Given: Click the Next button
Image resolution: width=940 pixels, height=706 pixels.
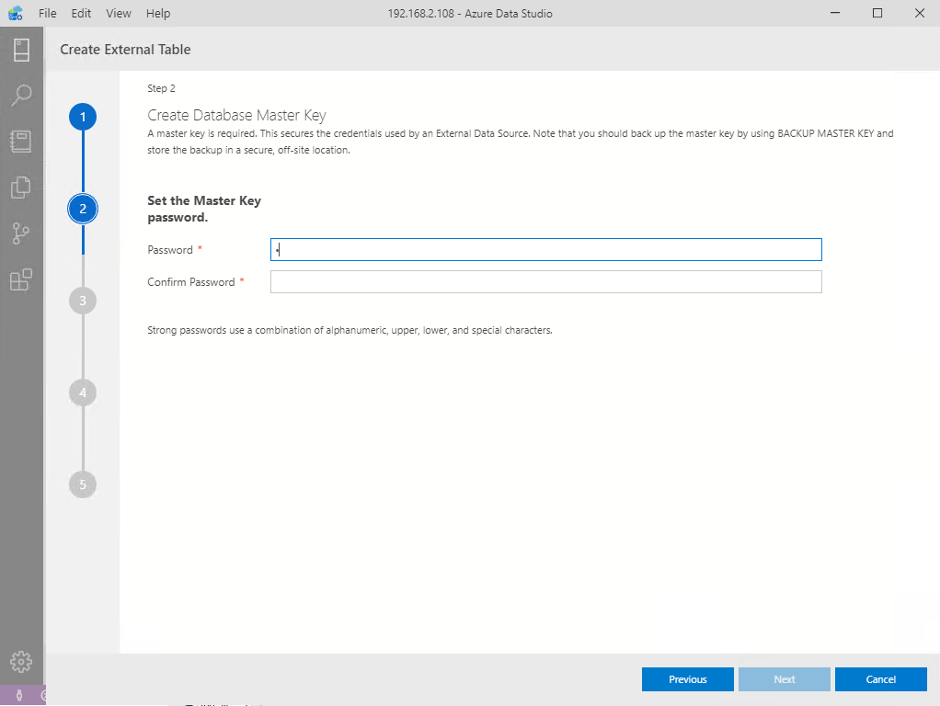Looking at the screenshot, I should click(x=785, y=679).
